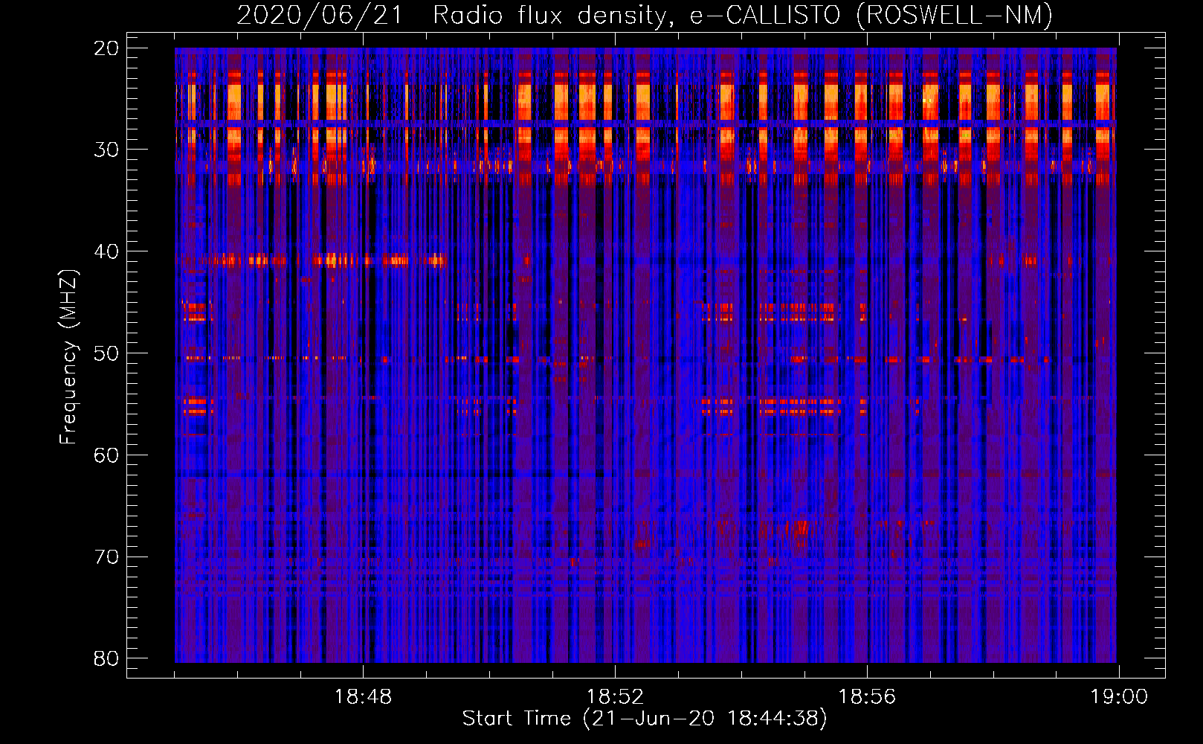Click the 'Start Time (21-Jun-20 18:44:38)' label
This screenshot has height=744, width=1203.
coord(645,719)
